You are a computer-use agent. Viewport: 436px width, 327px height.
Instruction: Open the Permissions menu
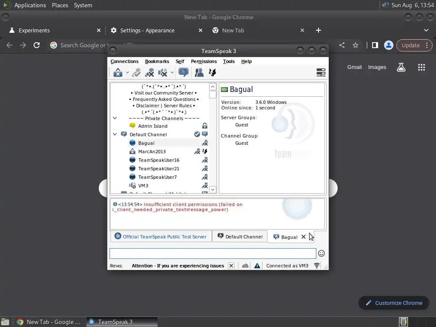pyautogui.click(x=204, y=61)
